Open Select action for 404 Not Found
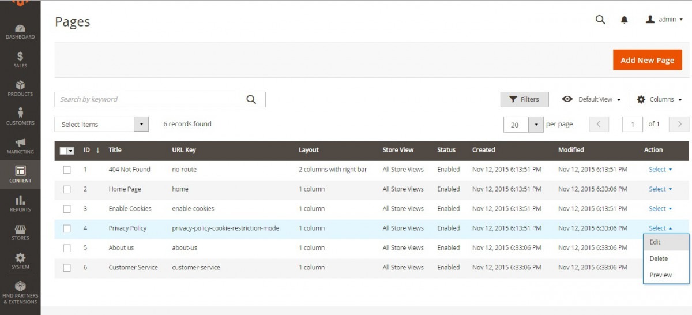692x315 pixels. coord(660,170)
